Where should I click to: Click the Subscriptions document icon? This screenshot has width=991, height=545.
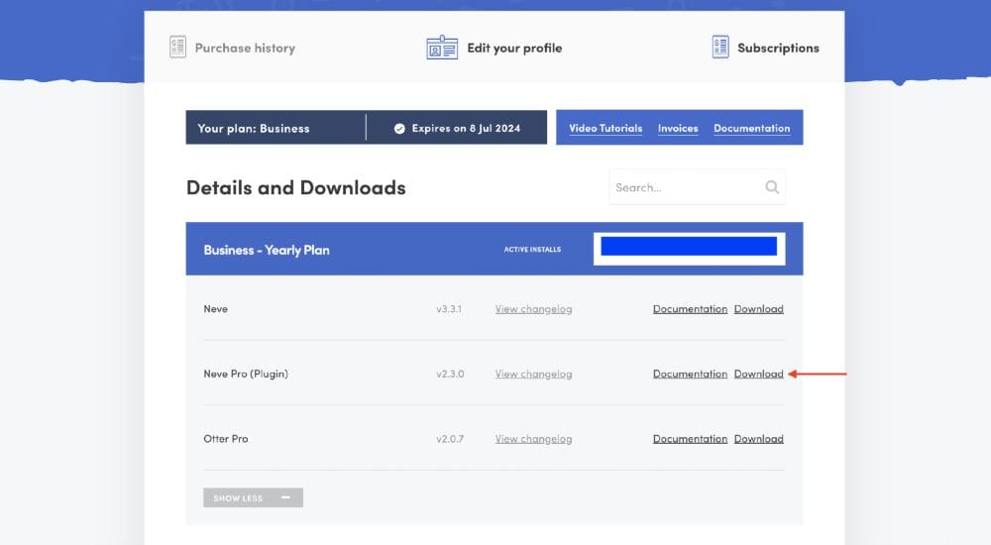pos(720,48)
